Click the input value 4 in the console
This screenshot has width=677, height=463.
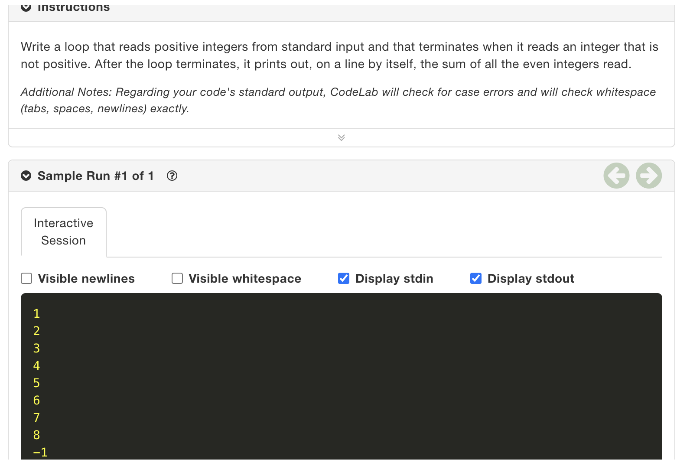(36, 365)
